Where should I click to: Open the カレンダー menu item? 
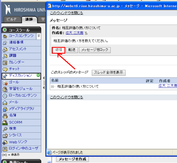(x=17, y=62)
